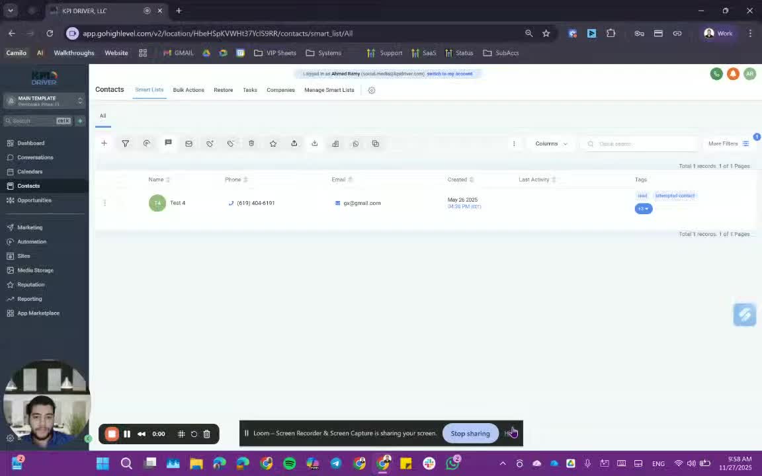
Task: Expand the +3 tags dropdown
Action: click(x=644, y=209)
